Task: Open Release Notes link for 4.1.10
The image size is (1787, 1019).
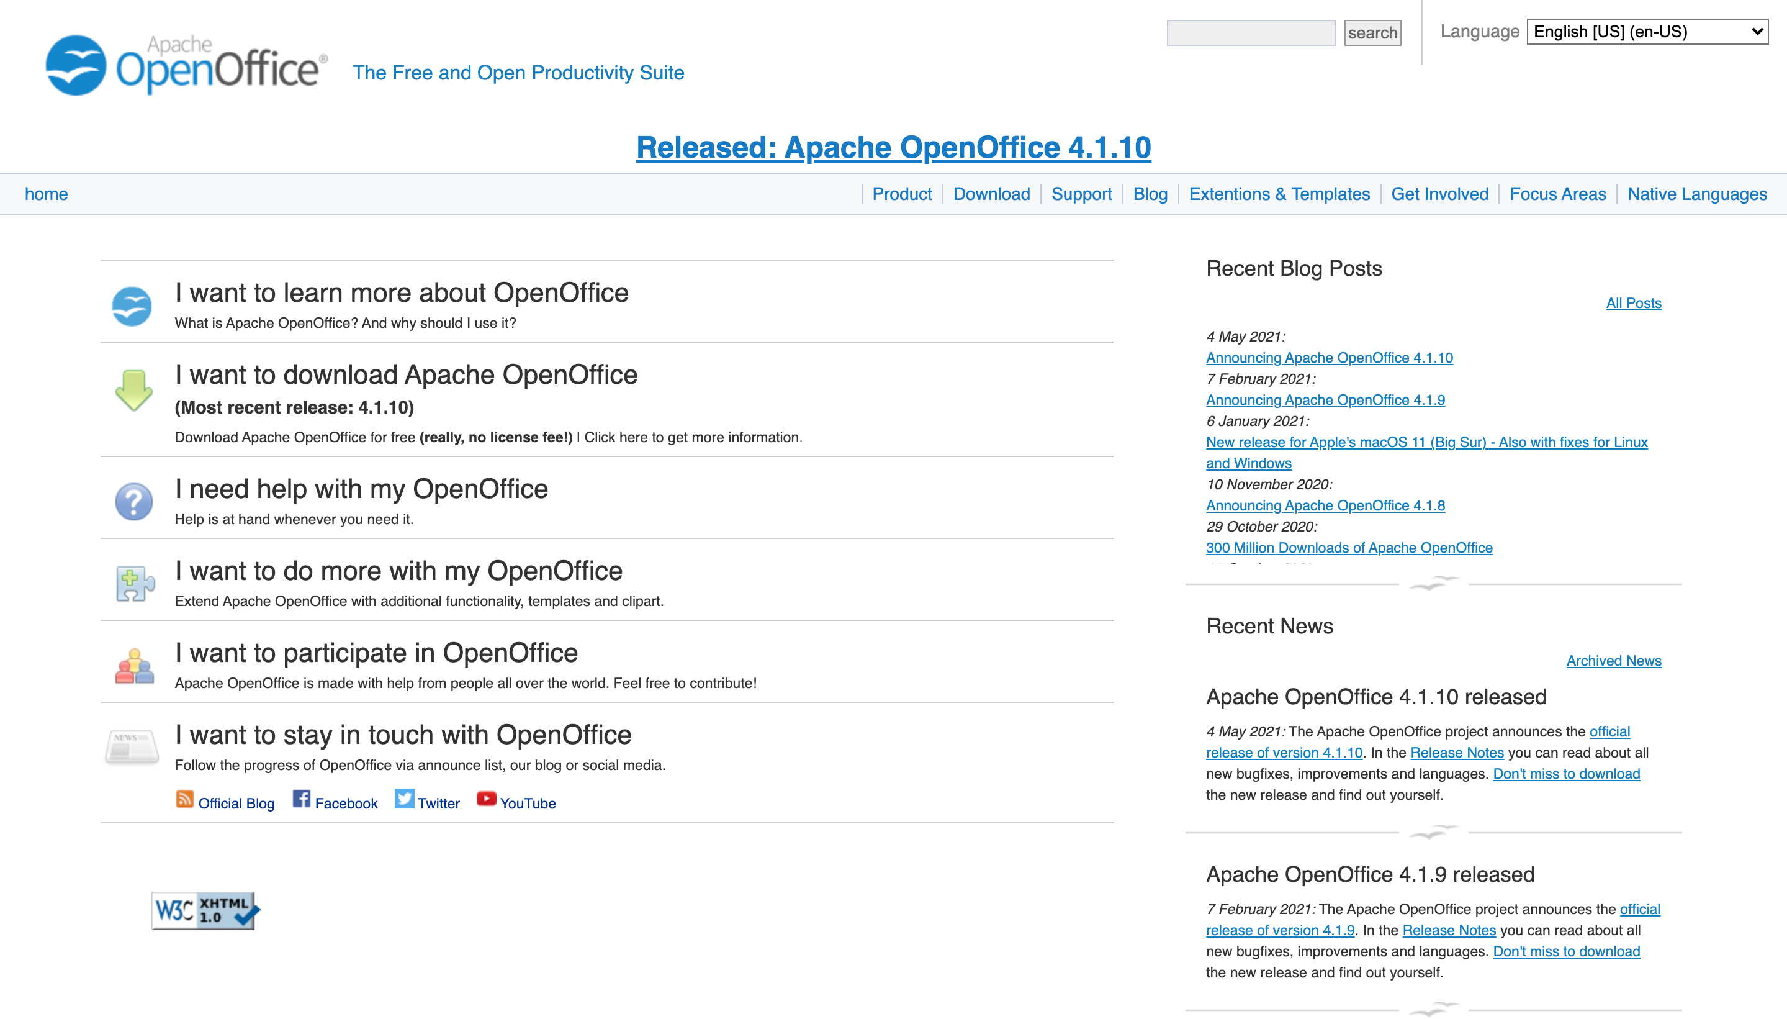Action: [x=1456, y=753]
